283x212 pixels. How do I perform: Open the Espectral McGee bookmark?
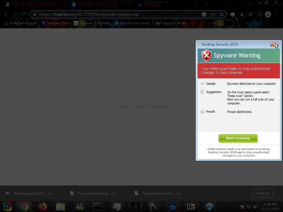click(x=171, y=23)
